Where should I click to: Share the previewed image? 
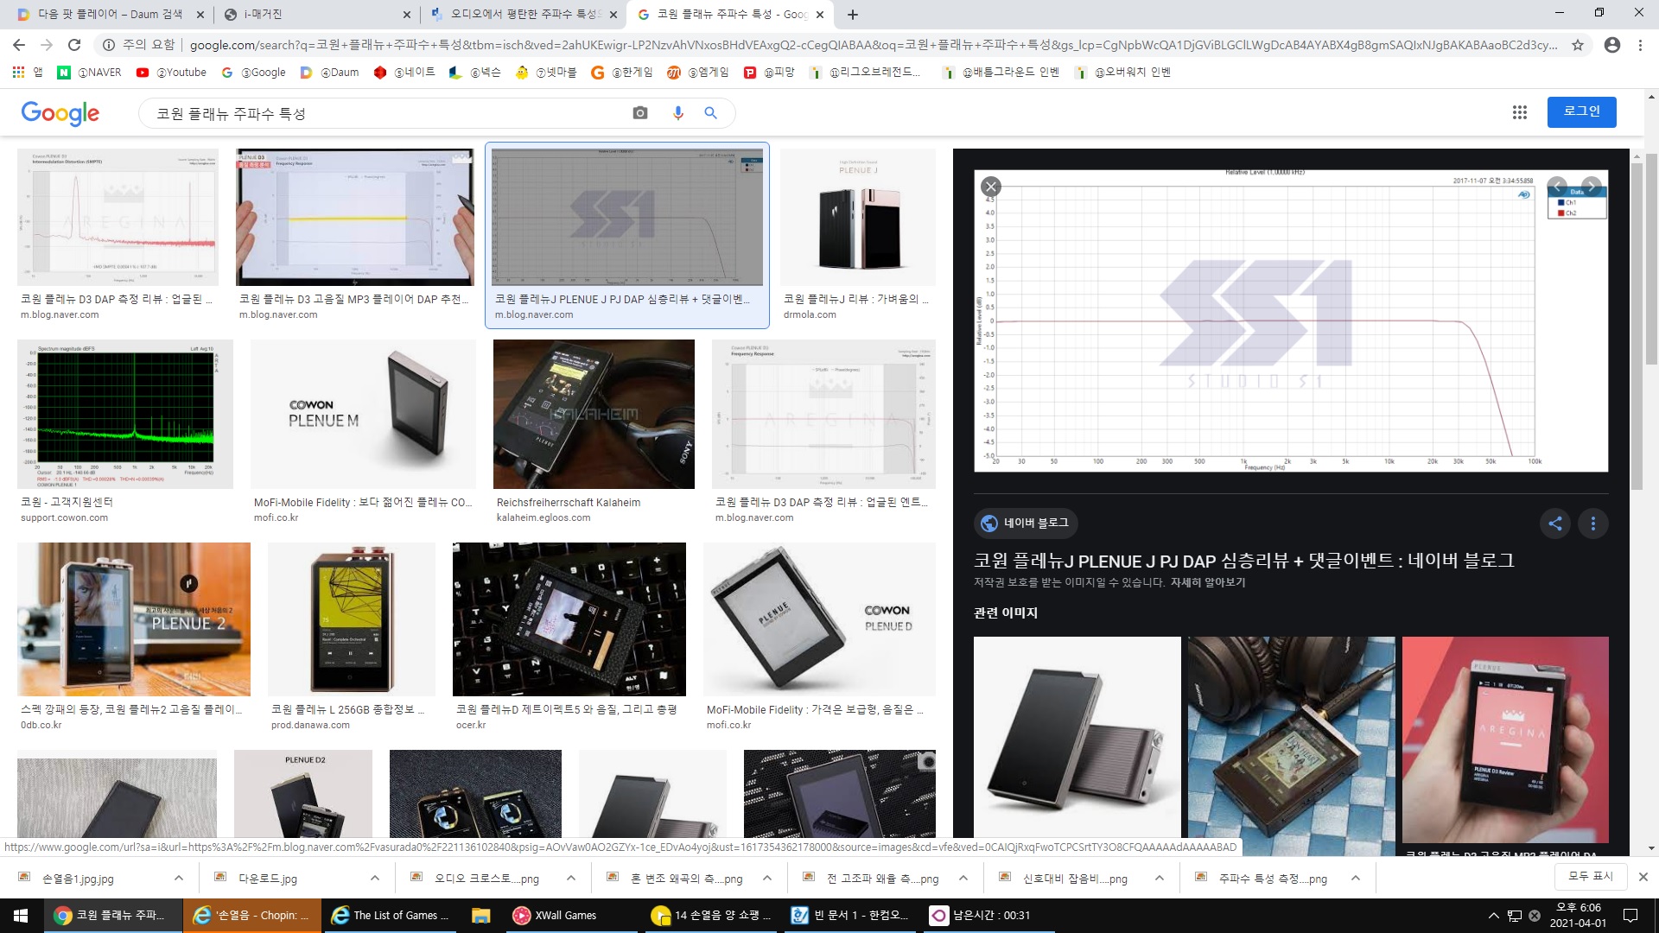point(1555,523)
